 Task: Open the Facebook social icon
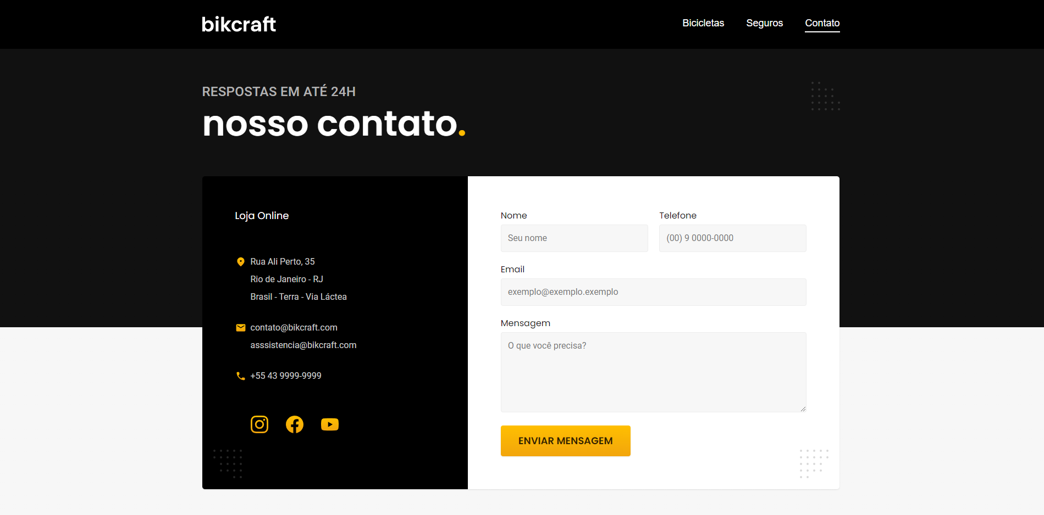tap(295, 424)
